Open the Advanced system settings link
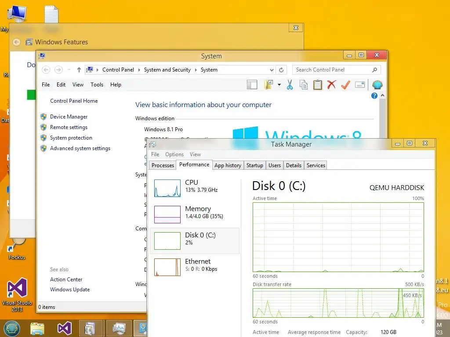Screen dimensions: 450x337 (x=80, y=148)
